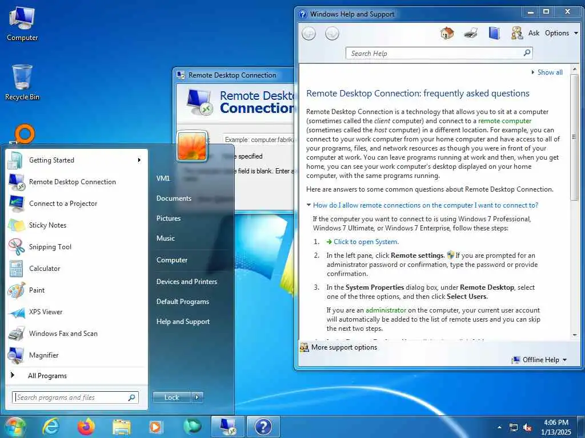Open Getting Started from Start menu

pyautogui.click(x=77, y=160)
